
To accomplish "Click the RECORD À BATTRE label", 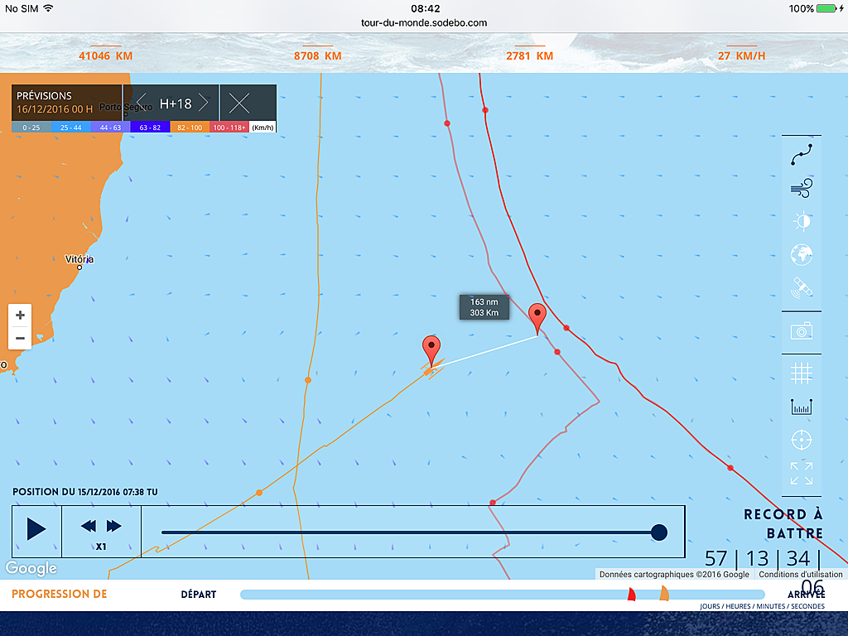I will pos(783,523).
